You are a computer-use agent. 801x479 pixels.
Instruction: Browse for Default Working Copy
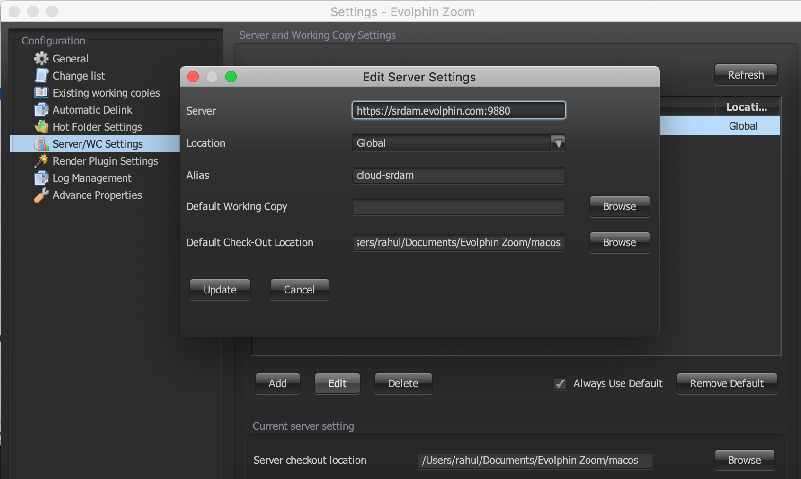click(619, 206)
